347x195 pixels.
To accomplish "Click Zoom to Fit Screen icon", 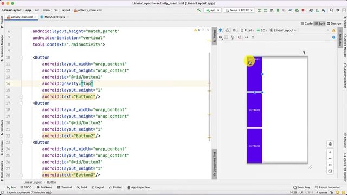I will click(x=330, y=171).
